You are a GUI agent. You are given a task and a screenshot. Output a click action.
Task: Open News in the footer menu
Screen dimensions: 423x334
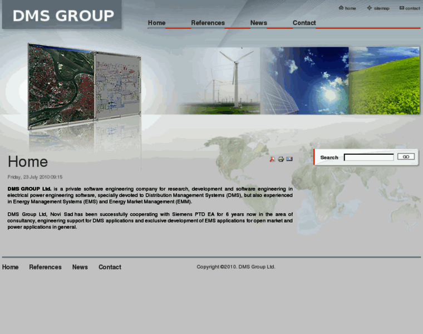pyautogui.click(x=80, y=267)
